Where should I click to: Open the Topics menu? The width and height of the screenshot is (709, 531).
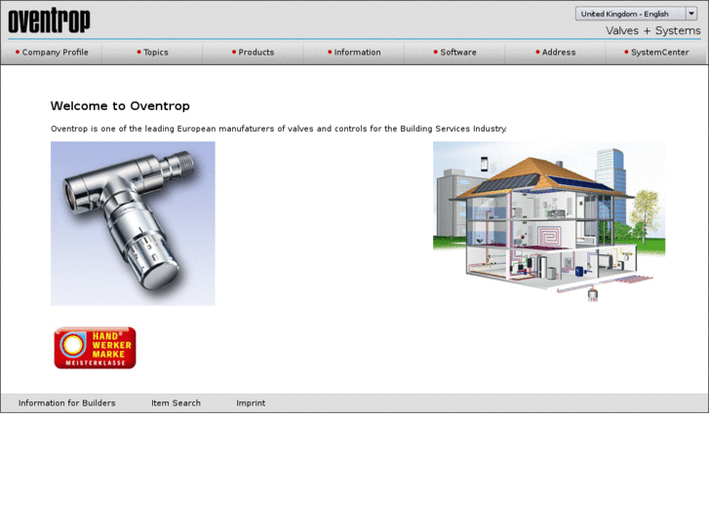[152, 53]
